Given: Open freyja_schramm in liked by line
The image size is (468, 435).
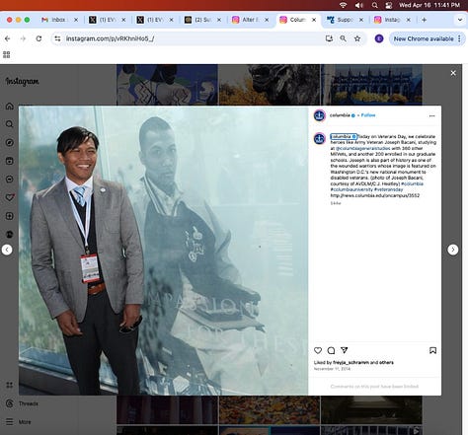Looking at the screenshot, I should 351,362.
